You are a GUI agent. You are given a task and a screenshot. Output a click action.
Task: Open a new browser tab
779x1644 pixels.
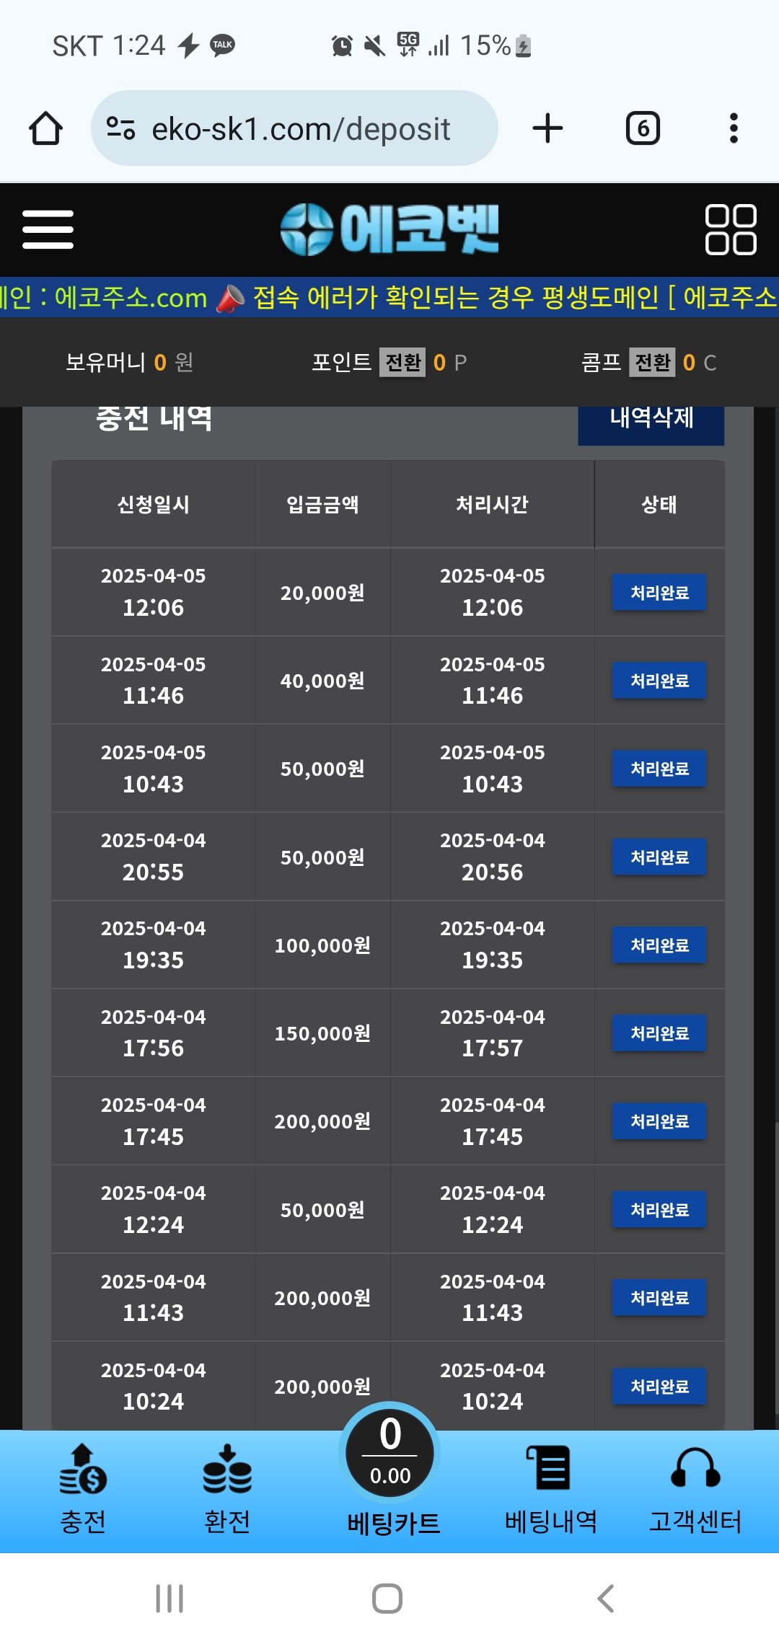pyautogui.click(x=547, y=129)
